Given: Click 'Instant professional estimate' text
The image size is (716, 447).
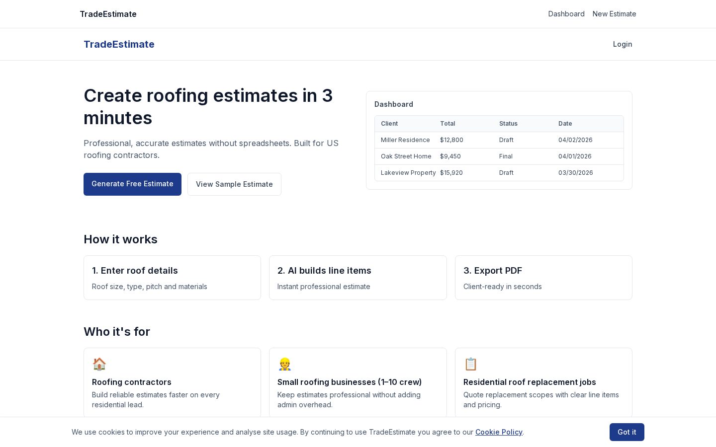Looking at the screenshot, I should click(324, 287).
